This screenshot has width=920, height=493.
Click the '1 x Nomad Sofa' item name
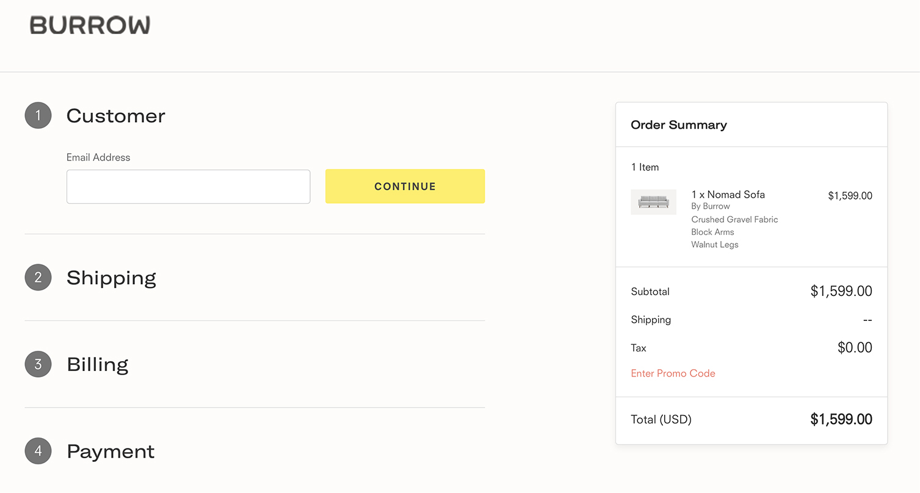pos(728,195)
